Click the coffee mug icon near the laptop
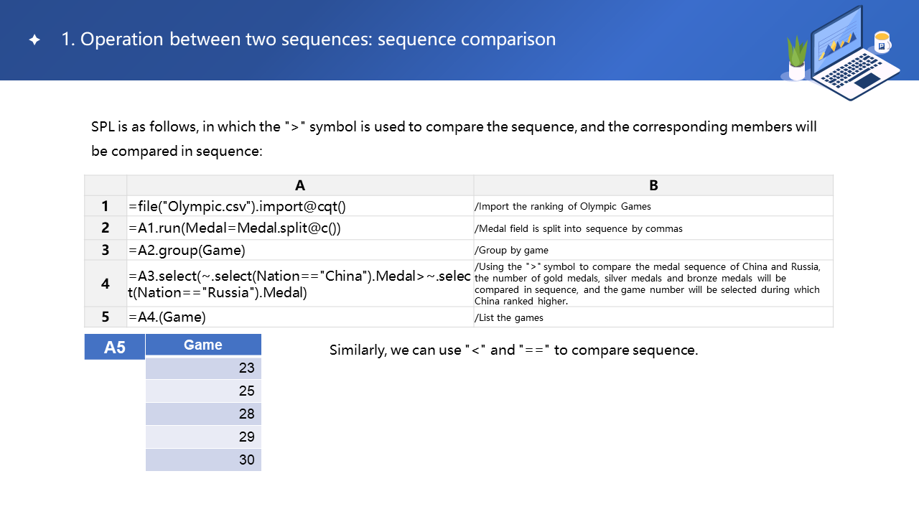Screen dimensions: 919x517 click(882, 43)
